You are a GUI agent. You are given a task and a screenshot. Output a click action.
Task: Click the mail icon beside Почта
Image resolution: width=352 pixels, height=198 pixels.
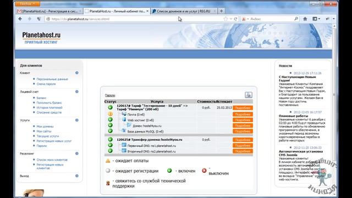coord(124,114)
